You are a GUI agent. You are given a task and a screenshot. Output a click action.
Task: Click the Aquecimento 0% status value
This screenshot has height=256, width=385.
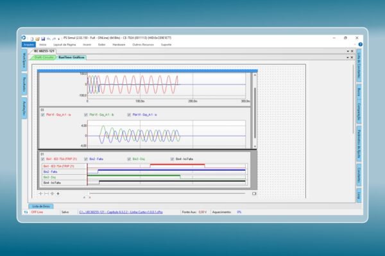[239, 212]
